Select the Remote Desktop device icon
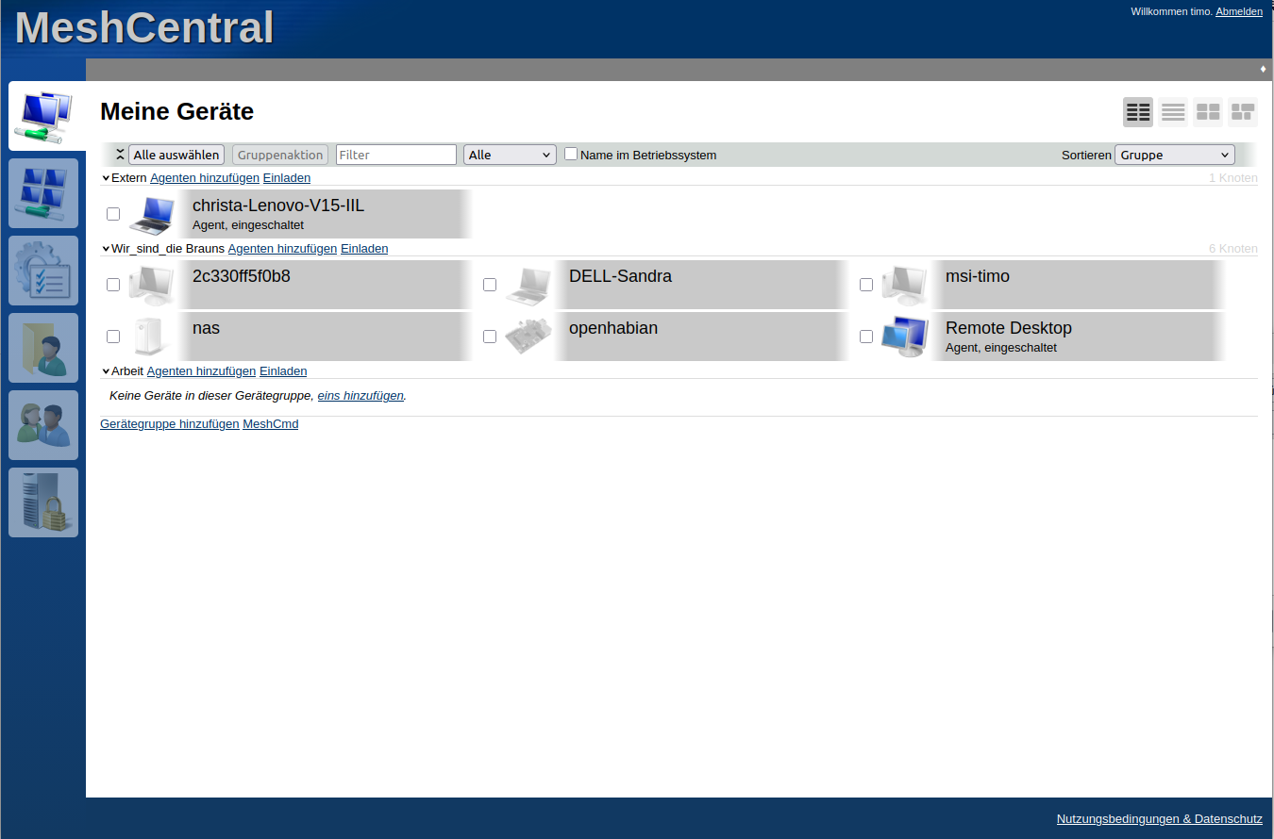1274x839 pixels. 904,337
